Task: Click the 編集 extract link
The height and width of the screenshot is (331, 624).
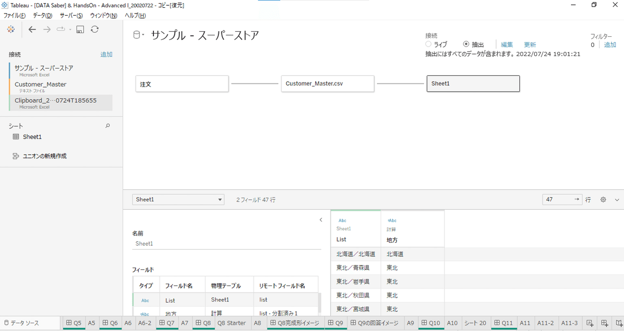Action: 507,45
